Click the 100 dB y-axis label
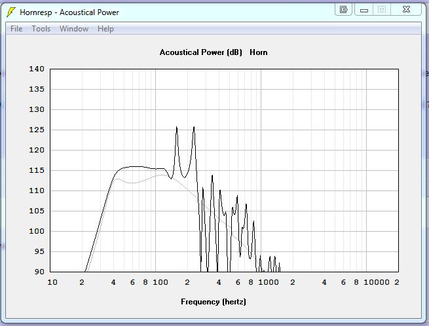Viewport: 429px width, 326px height. (x=37, y=231)
